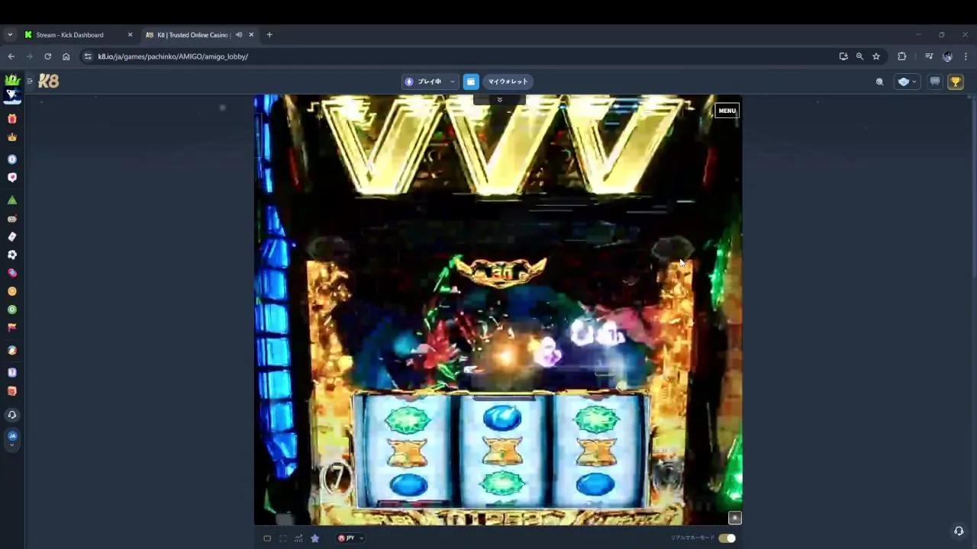This screenshot has height=549, width=977.
Task: Open the gold crown VIP sidebar icon
Action: point(11,137)
